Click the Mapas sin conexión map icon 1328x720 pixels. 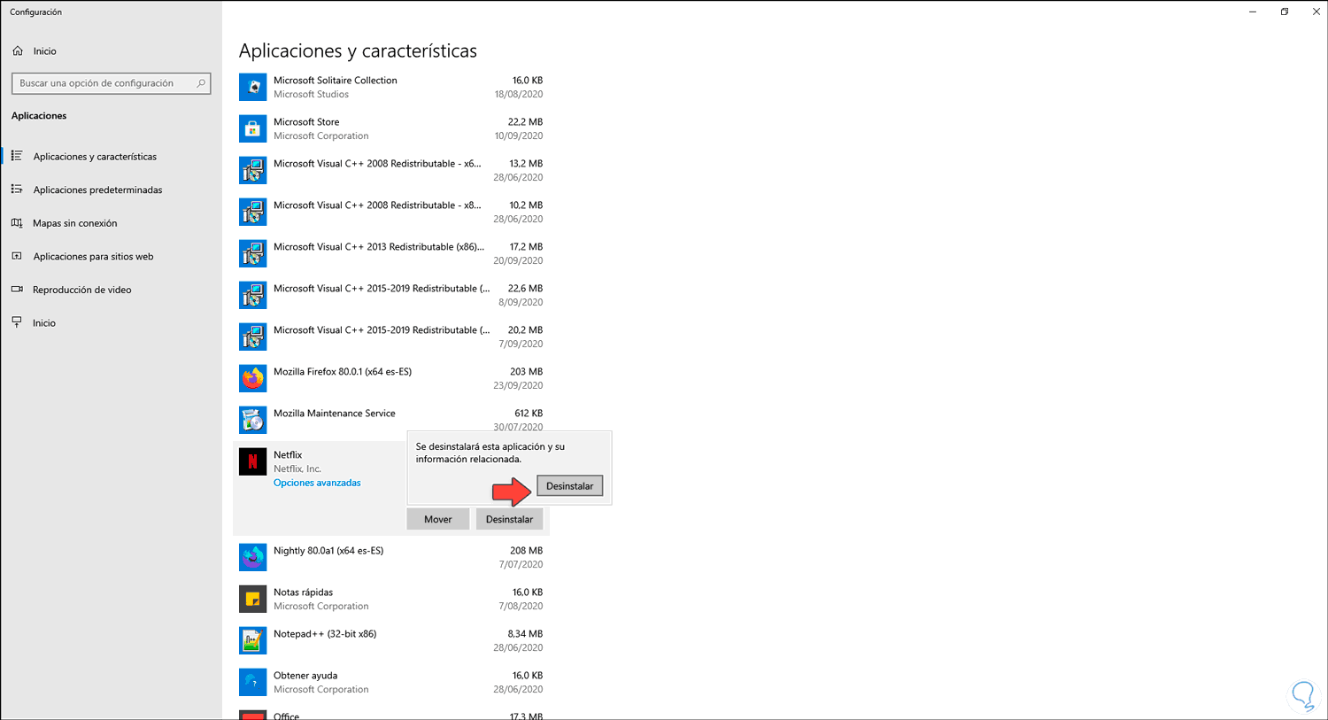(x=17, y=223)
